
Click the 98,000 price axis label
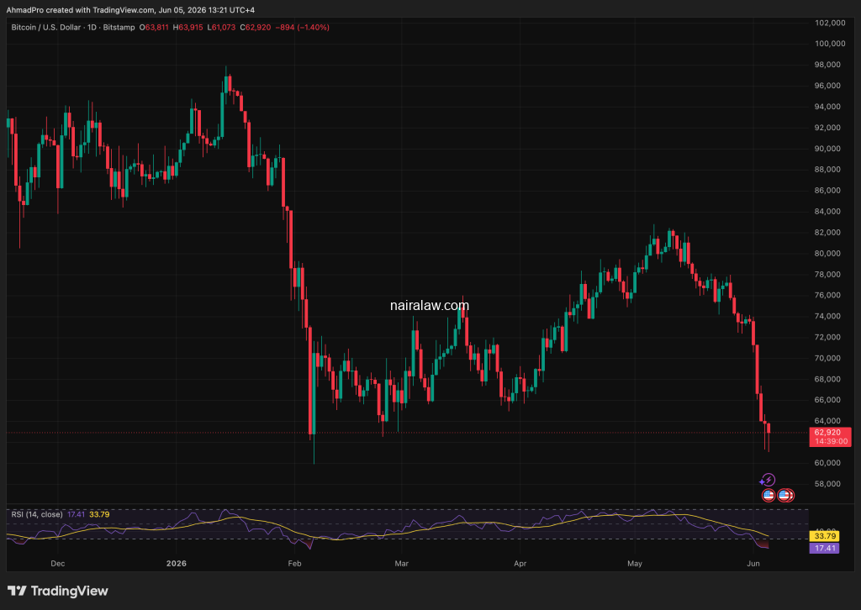click(827, 65)
